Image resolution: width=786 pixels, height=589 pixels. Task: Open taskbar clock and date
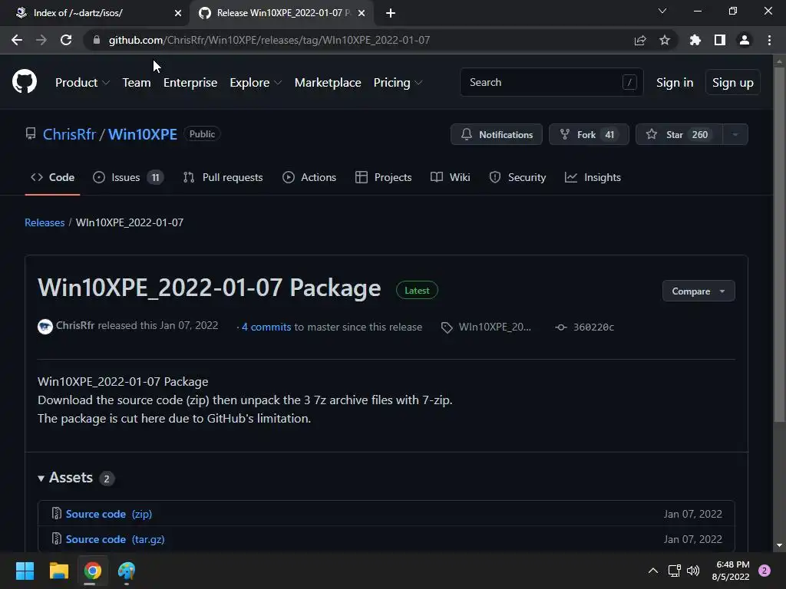731,571
